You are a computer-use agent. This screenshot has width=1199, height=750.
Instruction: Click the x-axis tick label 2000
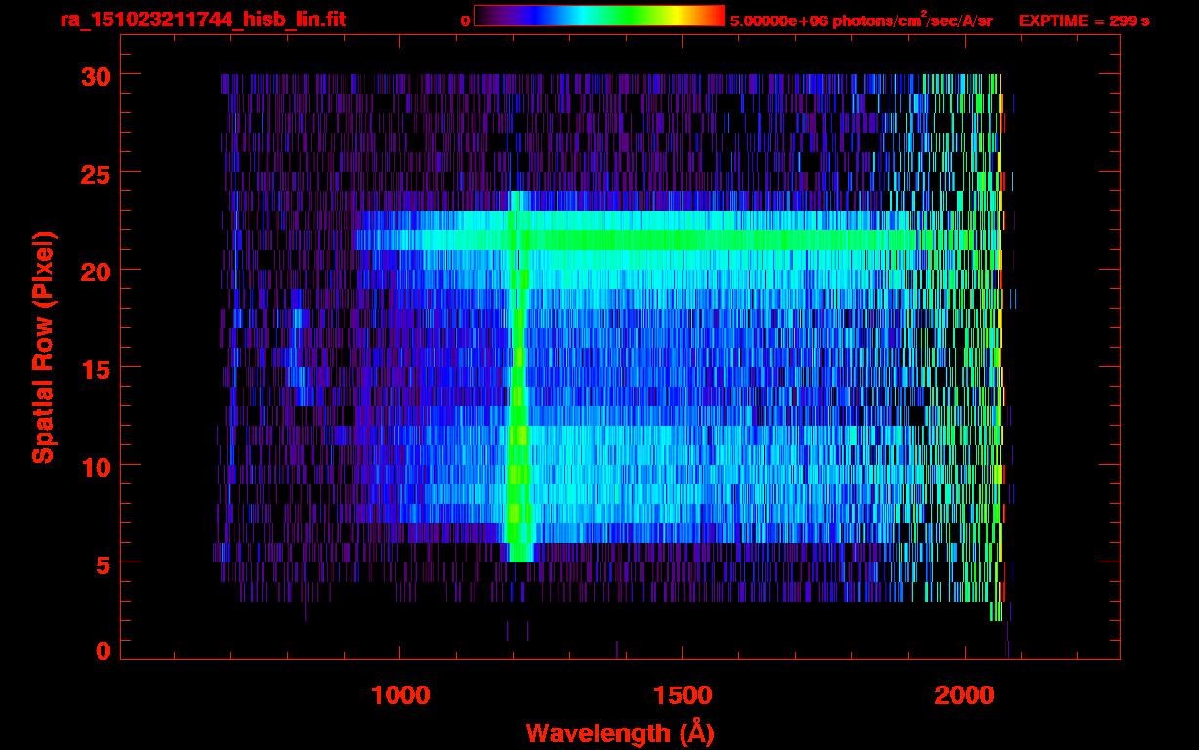pyautogui.click(x=966, y=694)
